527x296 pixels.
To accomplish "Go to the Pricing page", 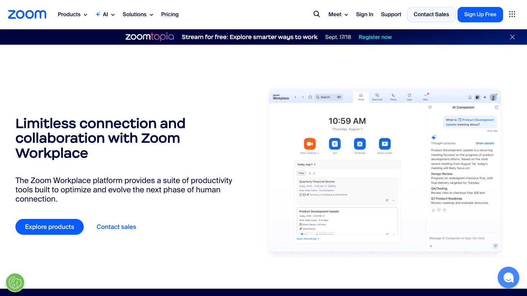I will pyautogui.click(x=170, y=15).
